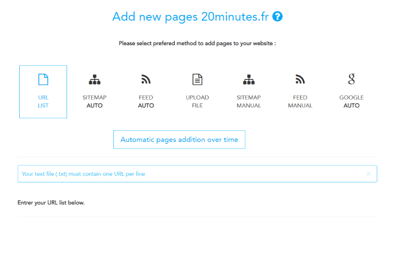Image resolution: width=415 pixels, height=275 pixels.
Task: Click the 'Please select prefered method' instruction
Action: pyautogui.click(x=197, y=44)
